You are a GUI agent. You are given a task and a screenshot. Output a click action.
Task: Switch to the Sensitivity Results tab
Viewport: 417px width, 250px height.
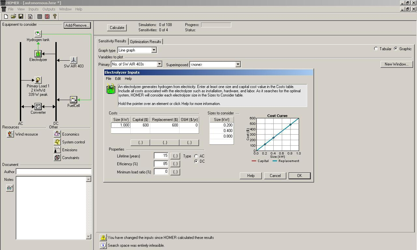coord(112,41)
